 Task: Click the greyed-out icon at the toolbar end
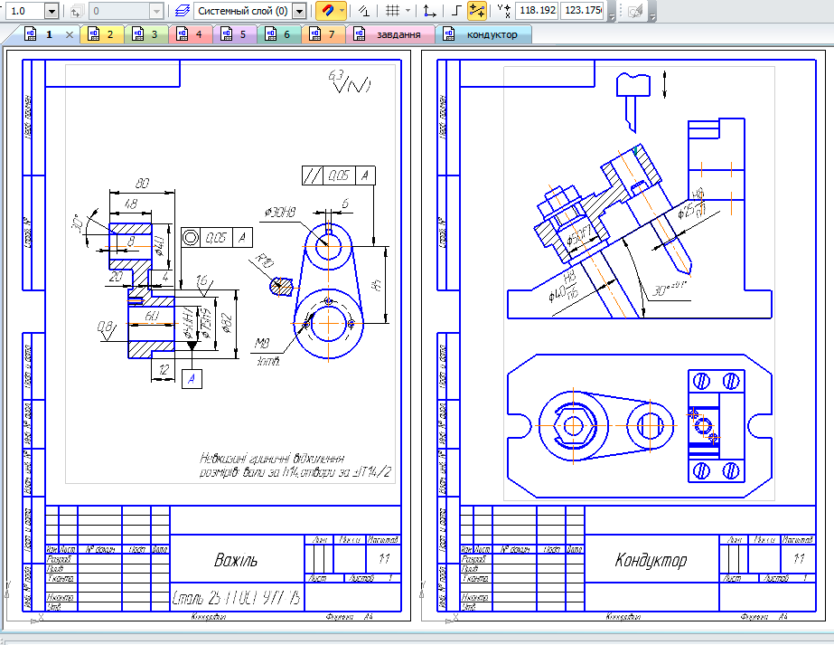click(x=635, y=11)
